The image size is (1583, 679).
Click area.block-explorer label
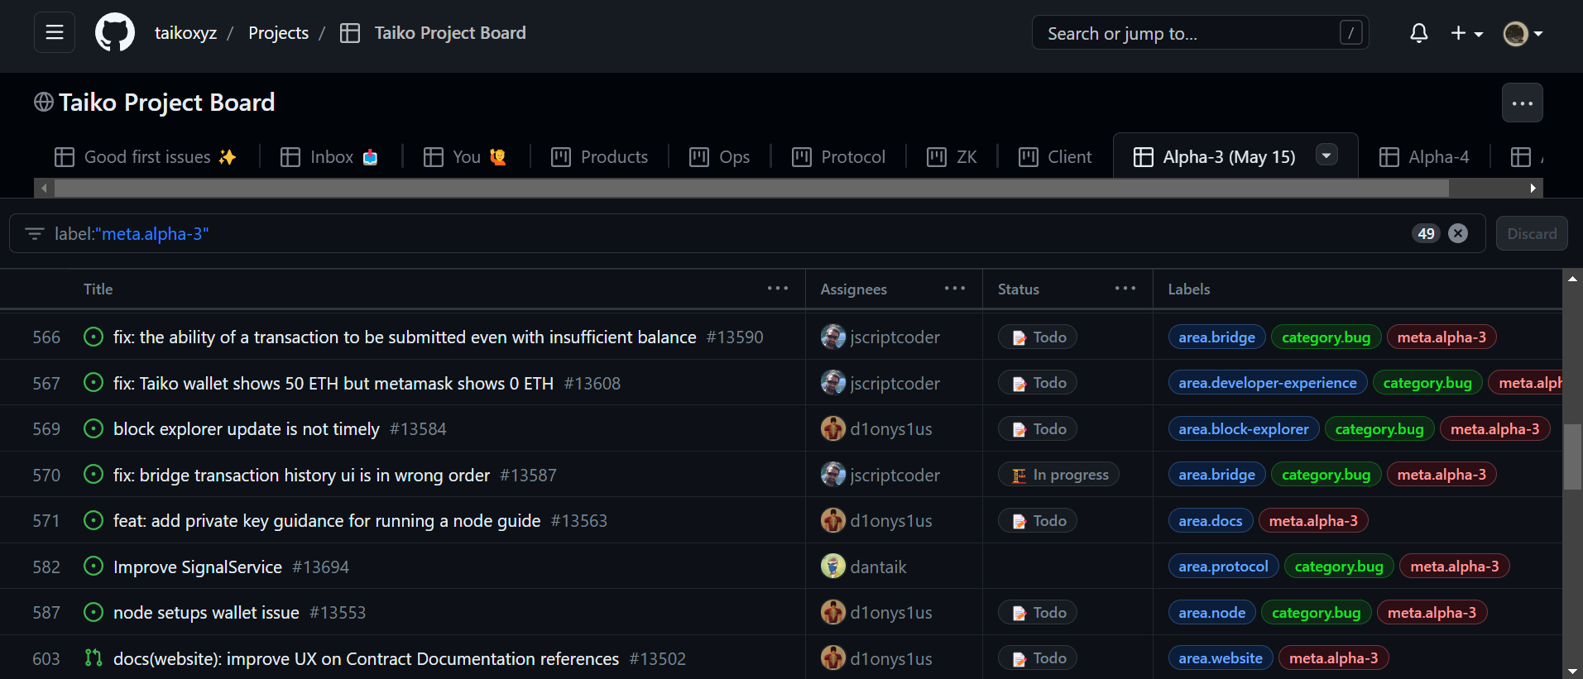(x=1244, y=428)
